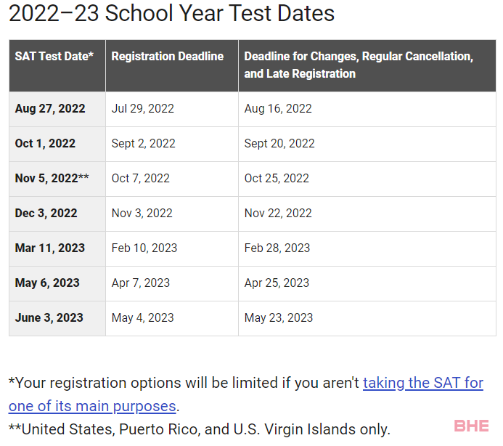Select the 'SAT Test Date*' column header
The height and width of the screenshot is (446, 503).
click(x=57, y=65)
